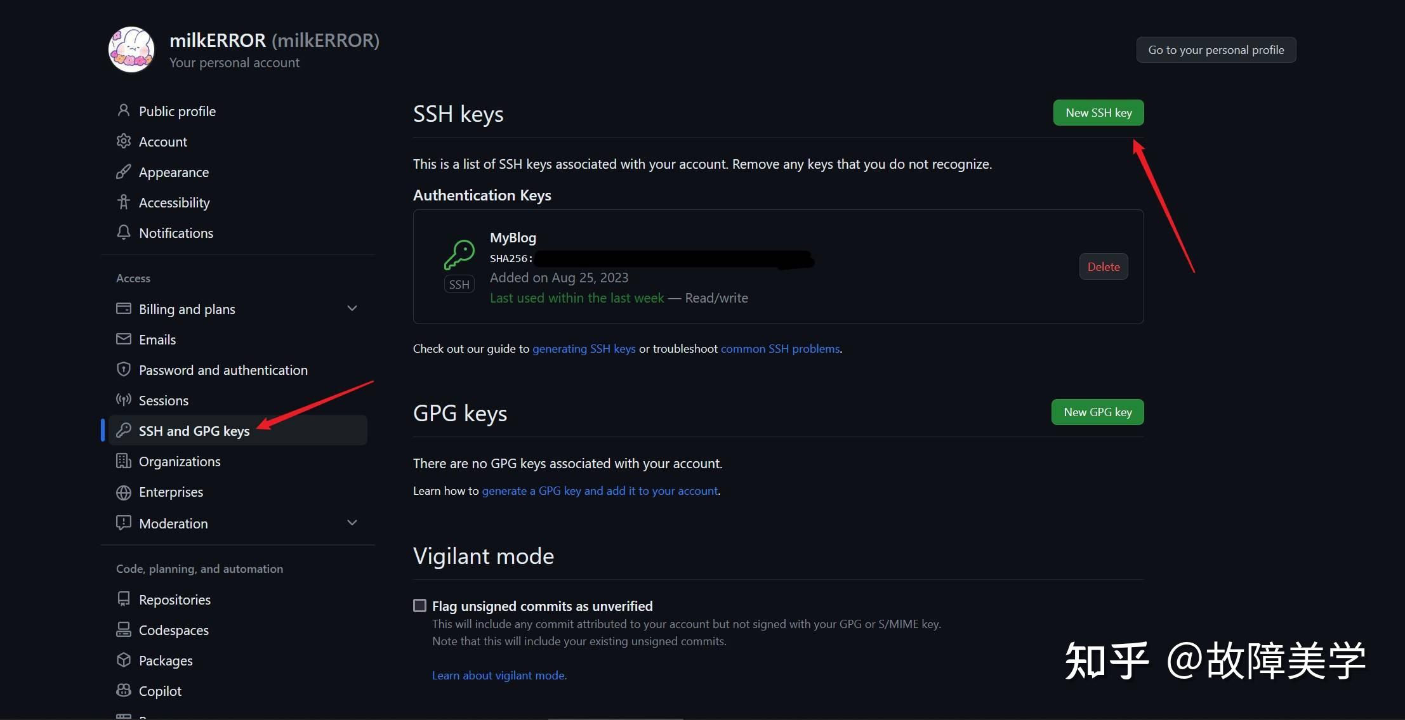Expand the Moderation section
The width and height of the screenshot is (1405, 720).
[353, 523]
